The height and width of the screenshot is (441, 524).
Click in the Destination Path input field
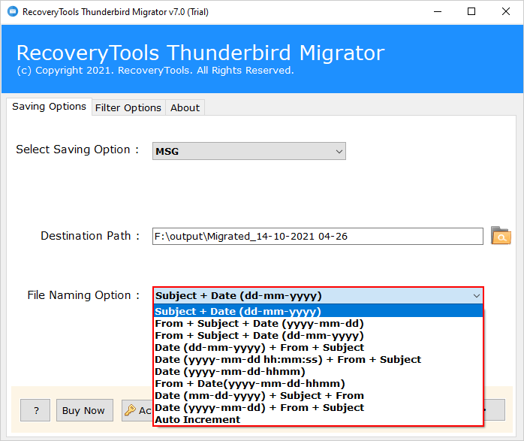tap(318, 237)
